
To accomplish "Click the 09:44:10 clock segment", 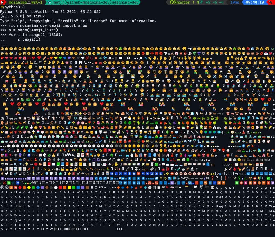I will 255,2.
